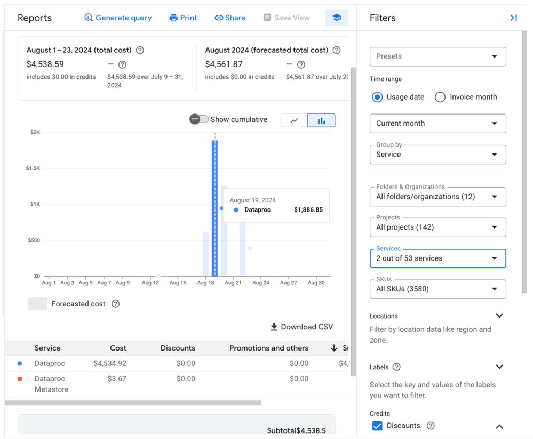Click the $4,534.92 cost cell

(x=110, y=364)
